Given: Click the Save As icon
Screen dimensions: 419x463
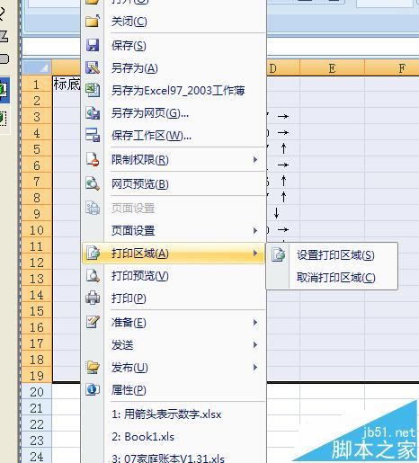Looking at the screenshot, I should (93, 68).
